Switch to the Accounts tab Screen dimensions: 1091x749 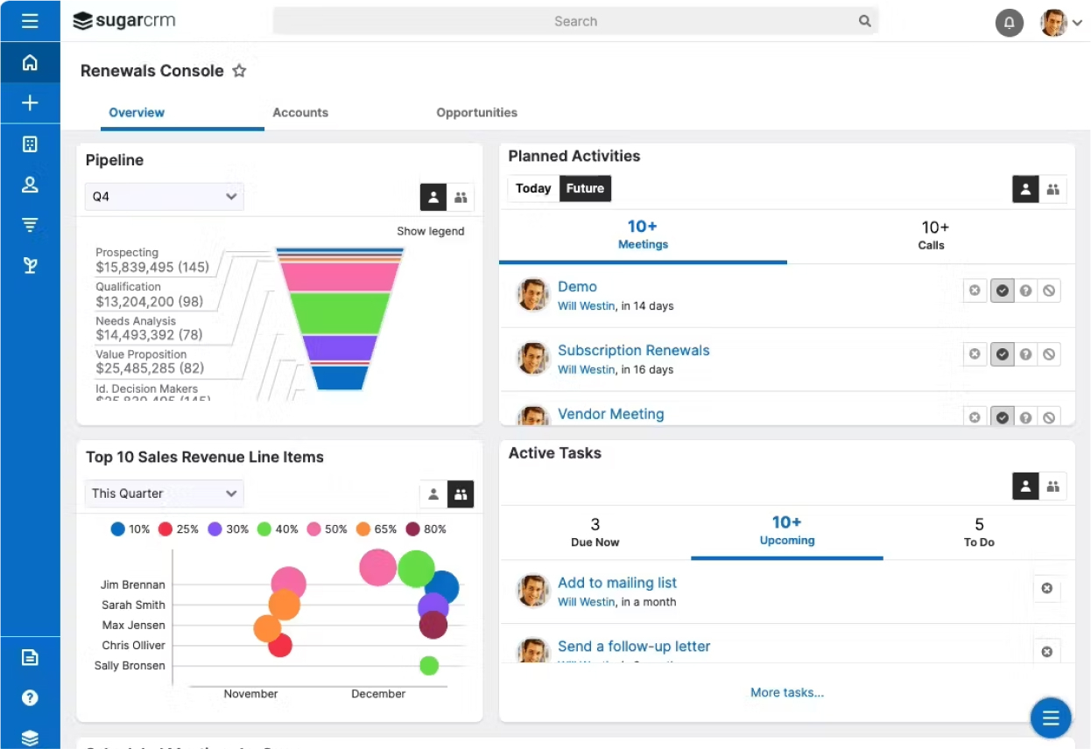tap(300, 112)
